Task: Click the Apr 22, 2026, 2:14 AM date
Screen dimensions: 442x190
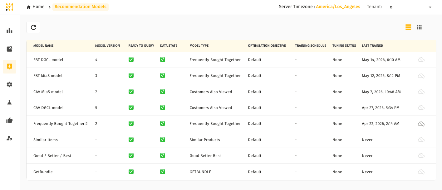Action: 381,124
